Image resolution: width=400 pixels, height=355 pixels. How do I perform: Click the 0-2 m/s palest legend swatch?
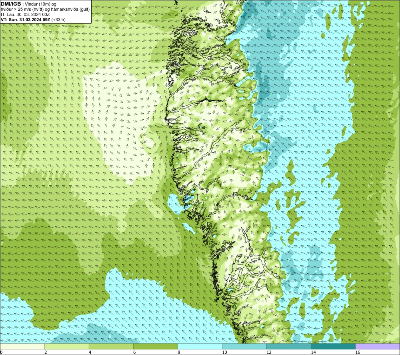coord(22,347)
